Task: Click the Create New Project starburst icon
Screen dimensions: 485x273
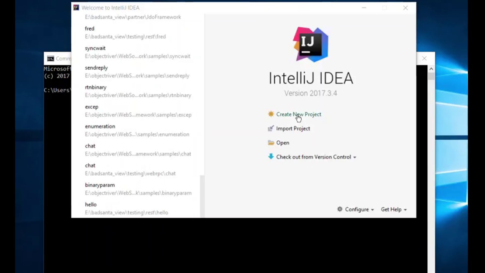Action: [x=271, y=114]
